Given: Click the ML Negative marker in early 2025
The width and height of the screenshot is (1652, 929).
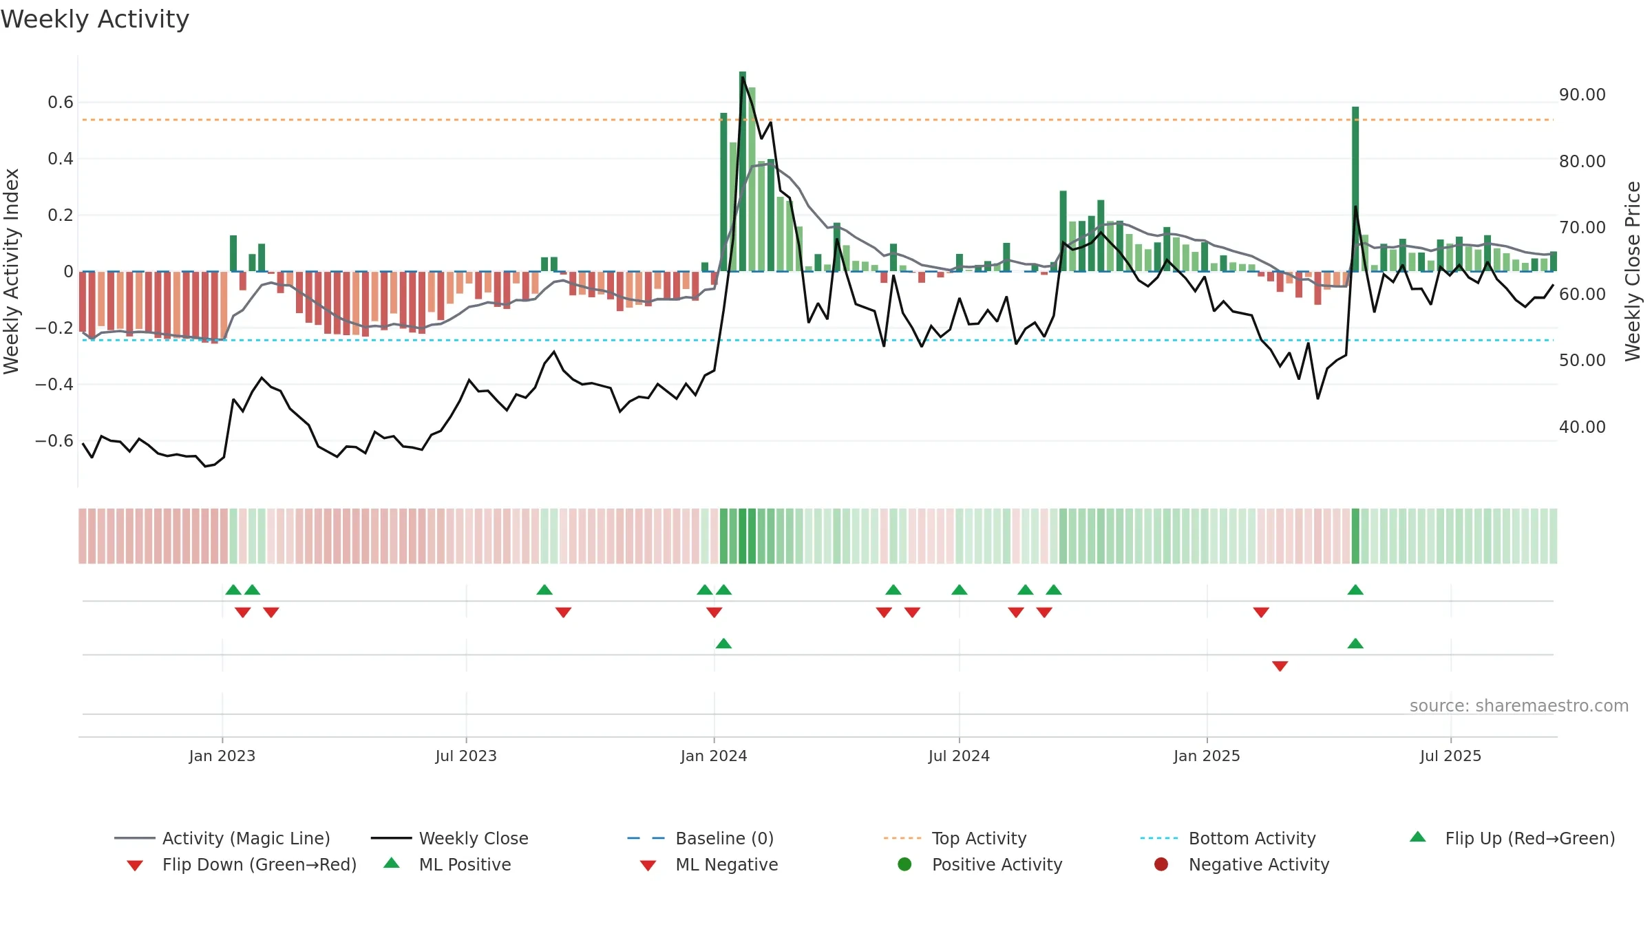Looking at the screenshot, I should (1280, 666).
